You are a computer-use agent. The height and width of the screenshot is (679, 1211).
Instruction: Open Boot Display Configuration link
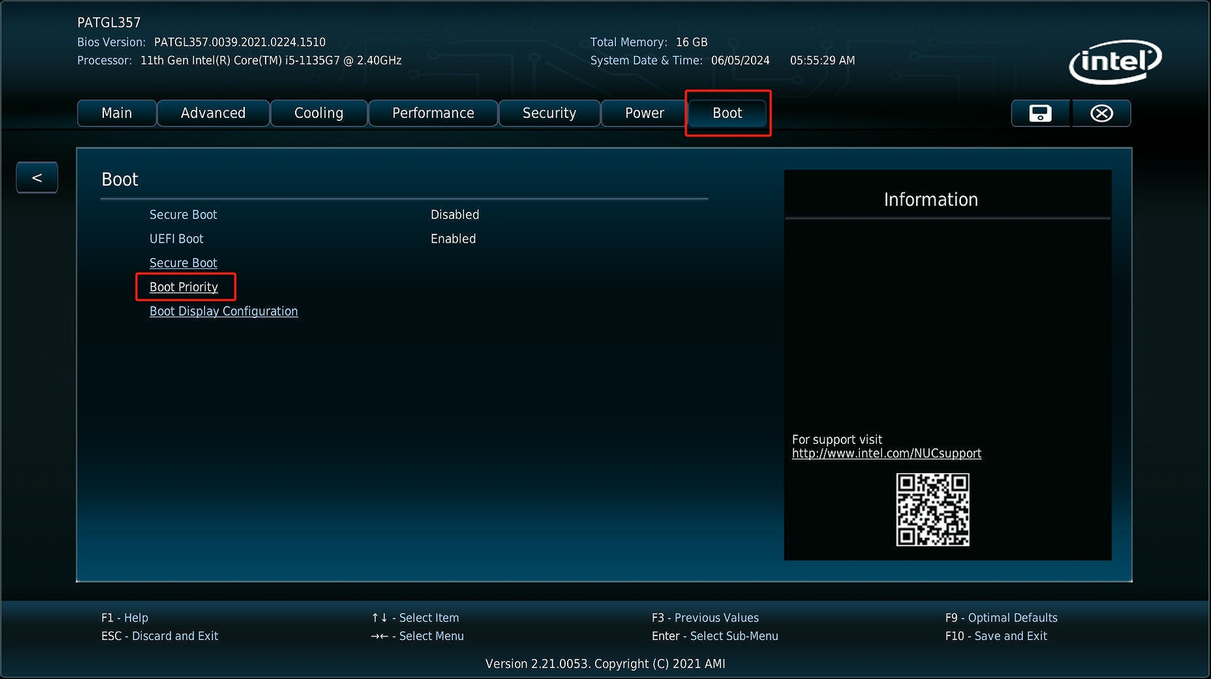click(x=223, y=312)
